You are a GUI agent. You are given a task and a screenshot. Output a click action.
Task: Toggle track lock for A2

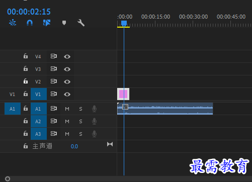(x=26, y=121)
